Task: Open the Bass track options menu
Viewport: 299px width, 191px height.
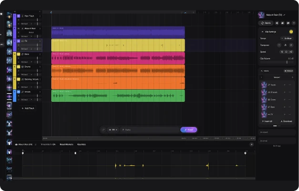Action: (40, 54)
